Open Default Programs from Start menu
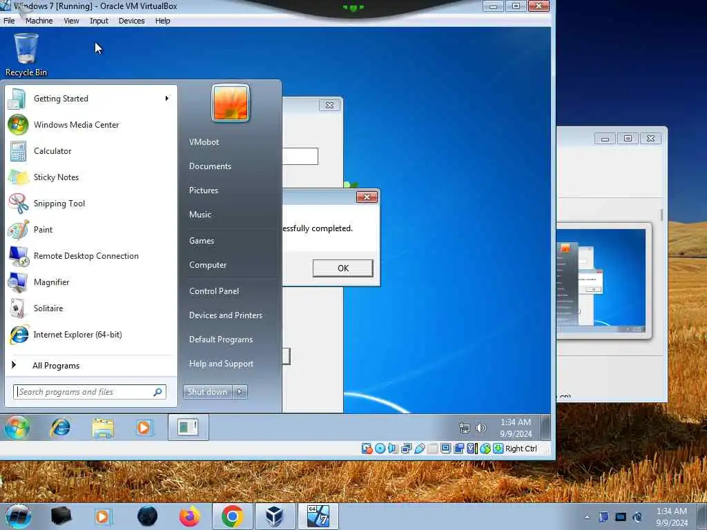Viewport: 707px width, 530px height. (221, 340)
